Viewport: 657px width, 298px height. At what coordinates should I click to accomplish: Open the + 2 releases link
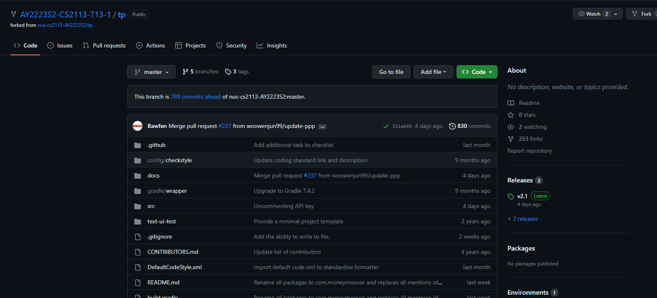coord(523,219)
